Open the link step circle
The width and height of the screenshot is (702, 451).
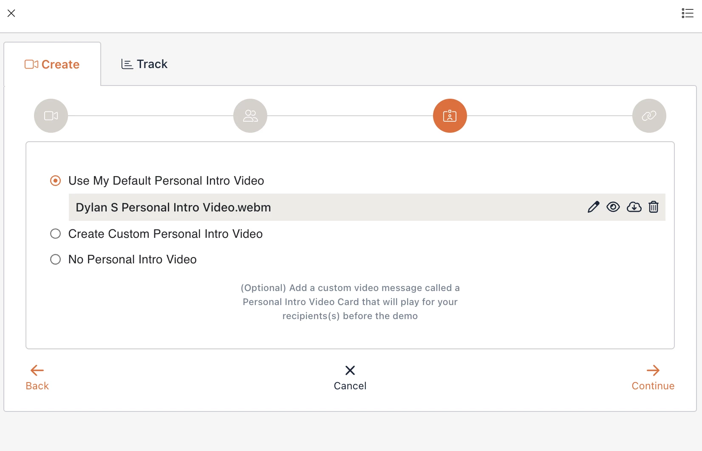tap(649, 116)
